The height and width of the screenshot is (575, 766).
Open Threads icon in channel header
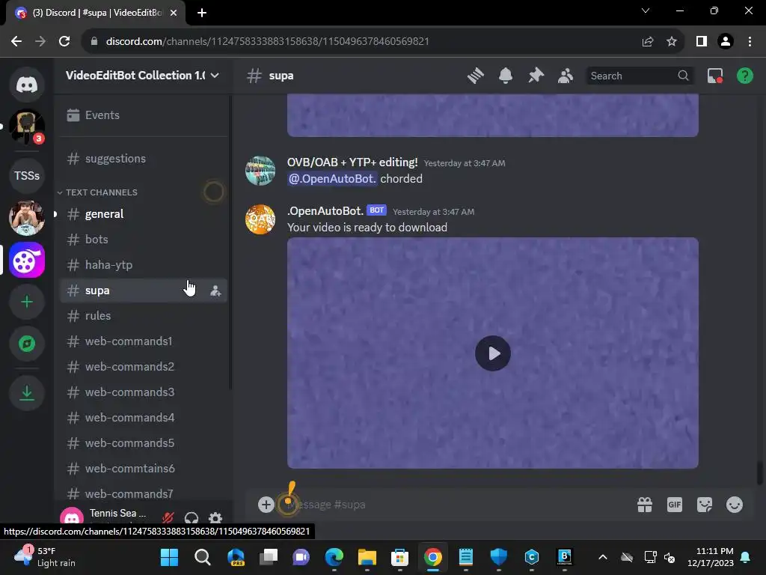[475, 76]
